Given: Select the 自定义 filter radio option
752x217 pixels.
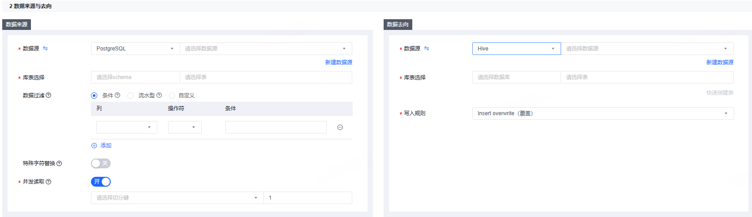Looking at the screenshot, I should pyautogui.click(x=172, y=96).
